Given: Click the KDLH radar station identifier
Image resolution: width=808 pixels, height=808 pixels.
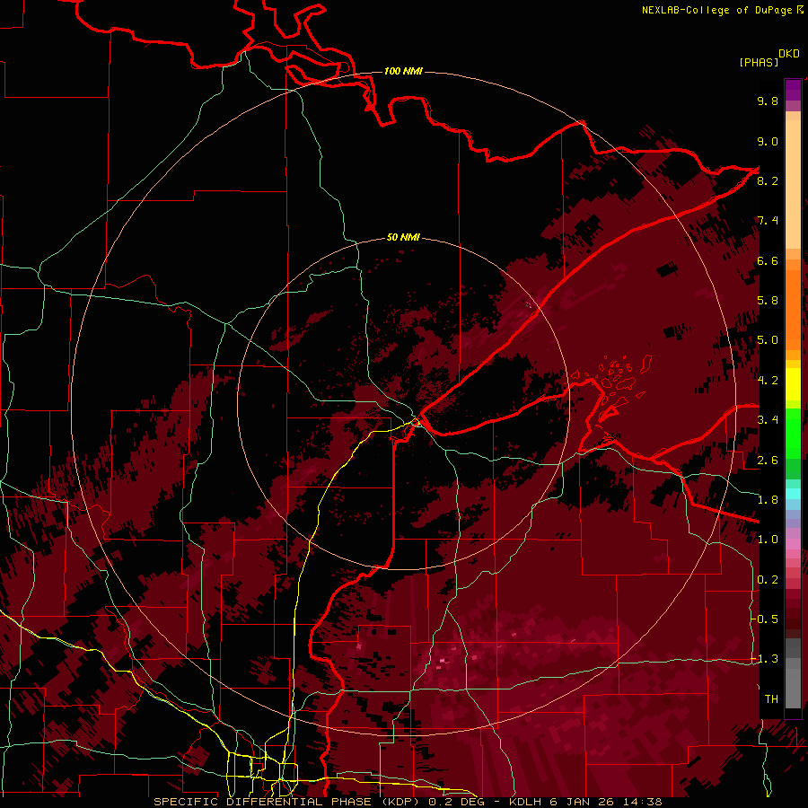Looking at the screenshot, I should pyautogui.click(x=525, y=802).
